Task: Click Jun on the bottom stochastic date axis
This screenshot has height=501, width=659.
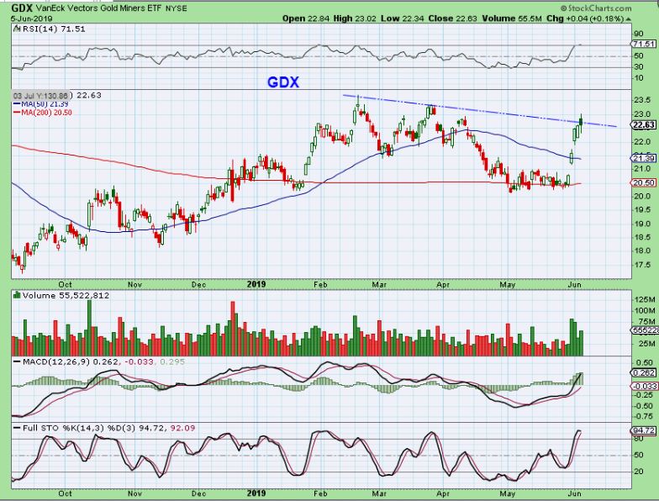Action: (575, 494)
